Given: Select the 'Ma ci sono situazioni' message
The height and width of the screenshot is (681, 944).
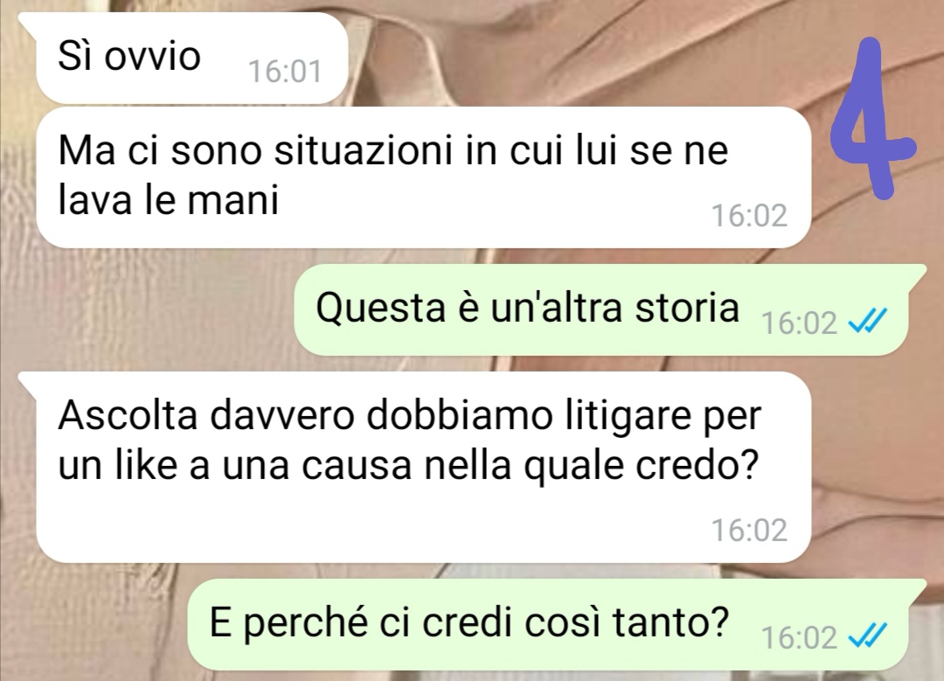Looking at the screenshot, I should pos(423,177).
